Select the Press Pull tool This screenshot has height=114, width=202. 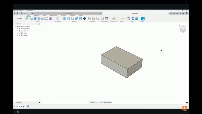click(x=65, y=19)
